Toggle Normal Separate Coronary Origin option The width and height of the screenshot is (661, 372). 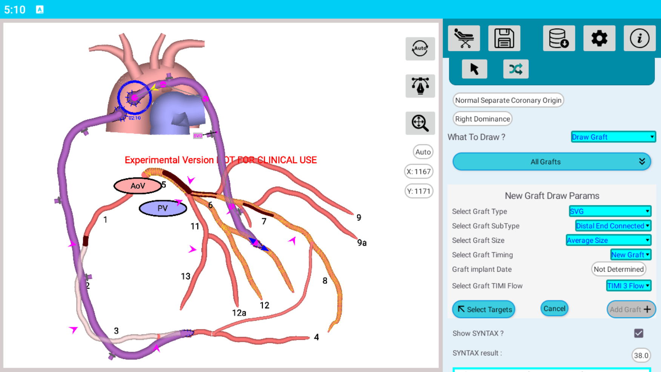(508, 100)
